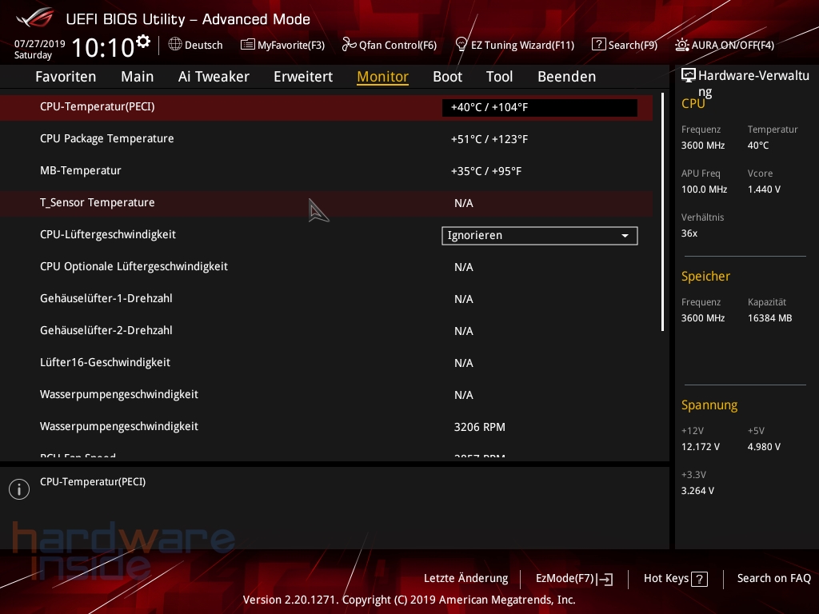
Task: Click the info icon beside the help text
Action: coord(19,489)
